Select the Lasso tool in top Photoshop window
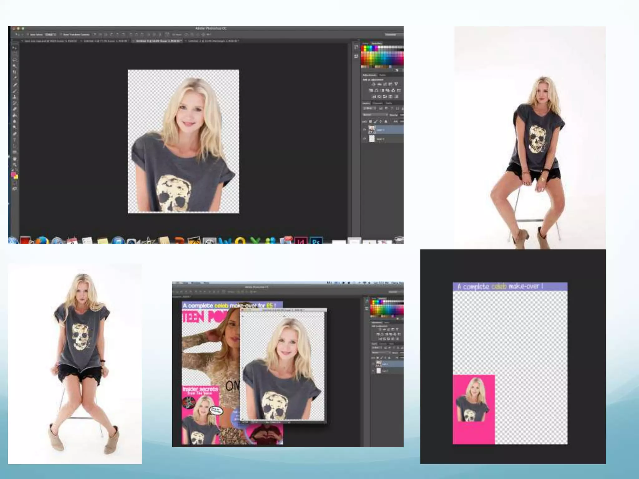 14,60
